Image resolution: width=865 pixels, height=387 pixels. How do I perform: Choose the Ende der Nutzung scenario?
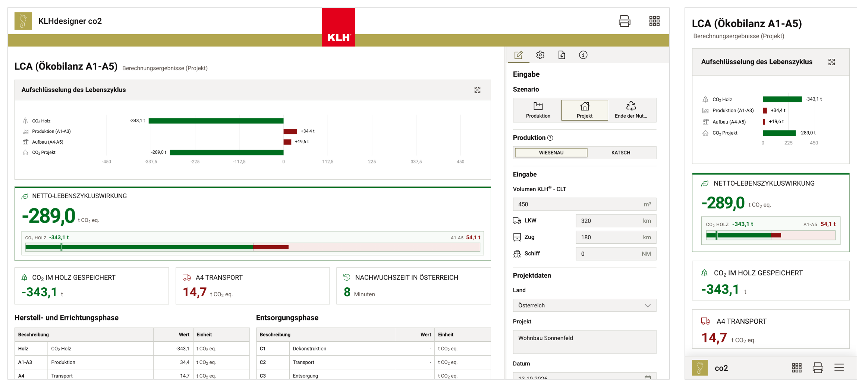pos(631,110)
